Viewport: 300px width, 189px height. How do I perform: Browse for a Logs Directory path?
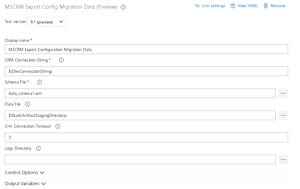[283, 159]
